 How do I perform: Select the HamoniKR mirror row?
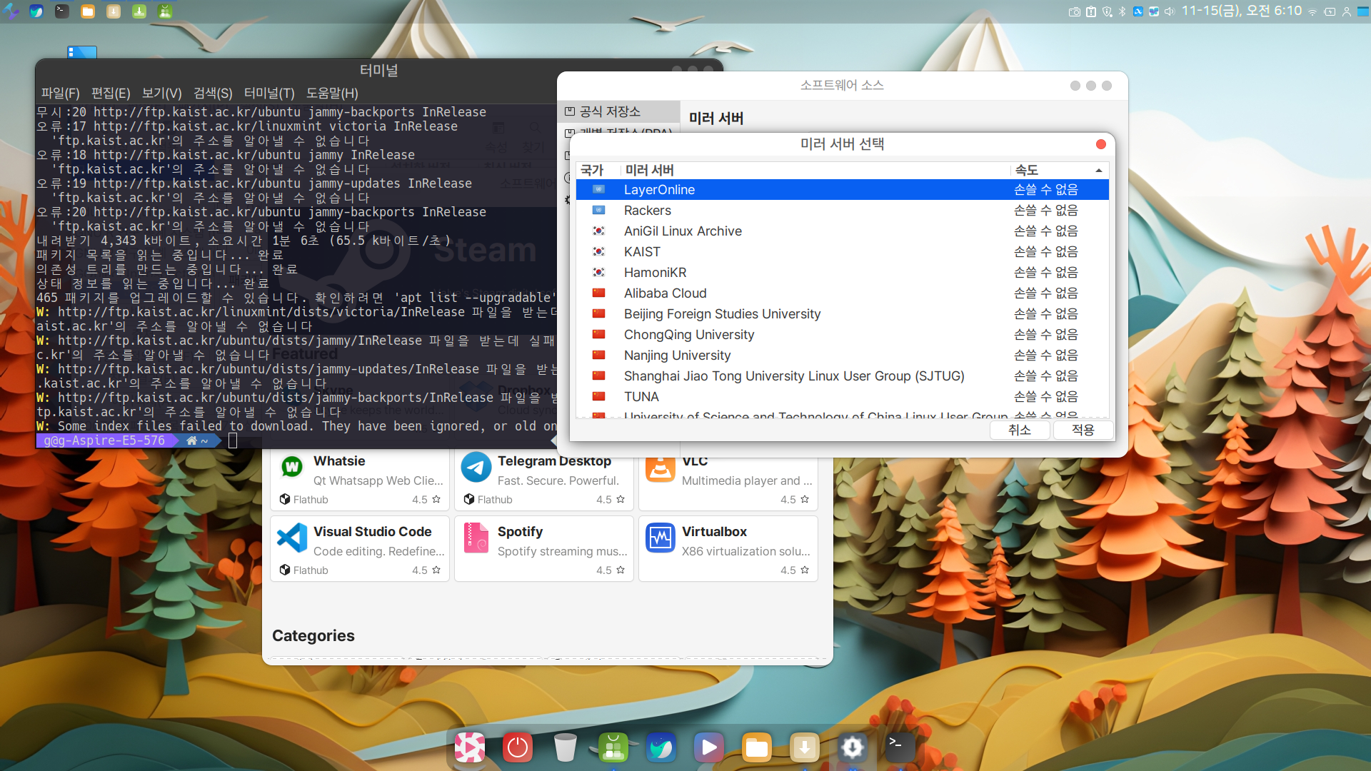(x=843, y=273)
